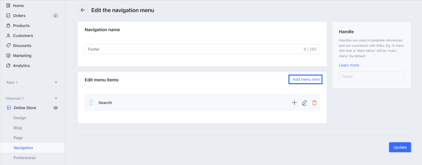Delete the Search menu item
This screenshot has height=165, width=422.
click(x=314, y=103)
